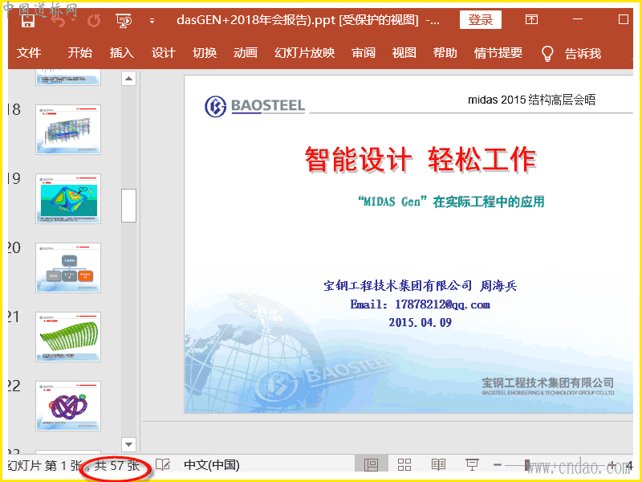The image size is (642, 482).
Task: Switch to the 开始 ribbon tab
Action: (x=79, y=53)
